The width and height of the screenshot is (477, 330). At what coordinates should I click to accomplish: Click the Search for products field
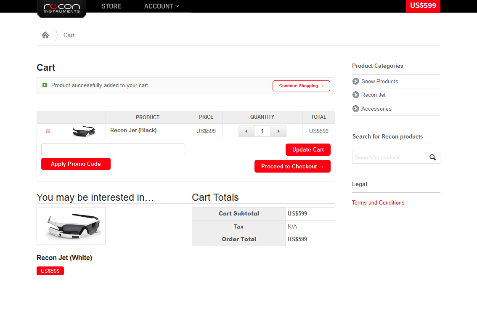[389, 157]
